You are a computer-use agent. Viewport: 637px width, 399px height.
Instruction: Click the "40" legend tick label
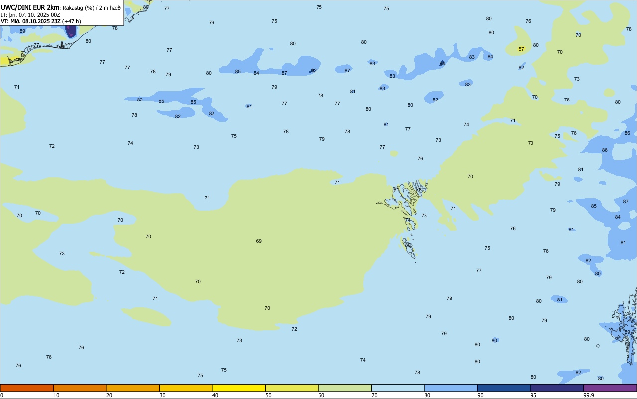[x=215, y=395]
